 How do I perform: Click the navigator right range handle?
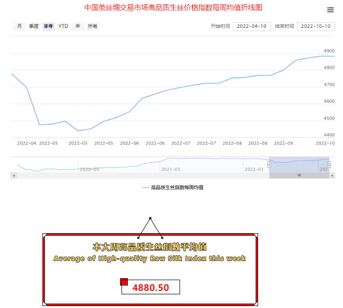click(329, 165)
